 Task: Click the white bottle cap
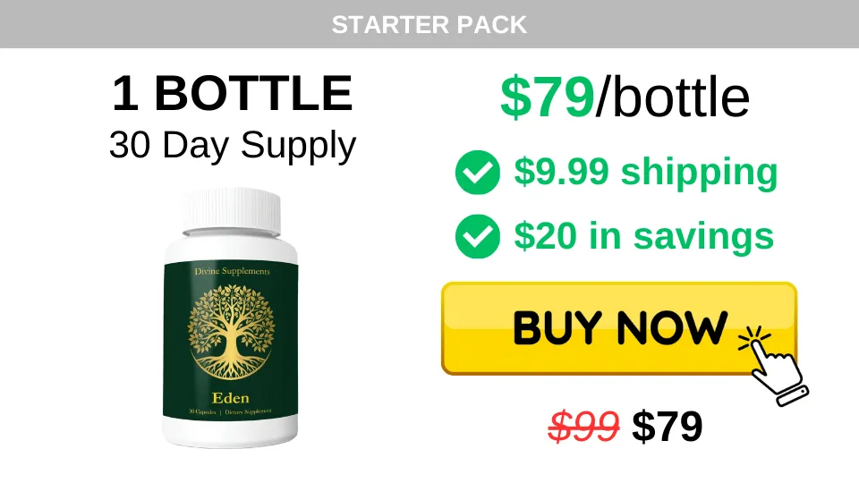[x=231, y=212]
